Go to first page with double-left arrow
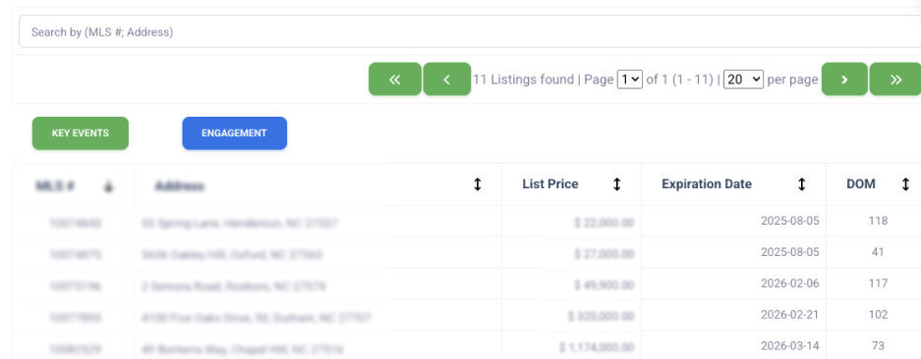The height and width of the screenshot is (359, 921). pos(395,79)
